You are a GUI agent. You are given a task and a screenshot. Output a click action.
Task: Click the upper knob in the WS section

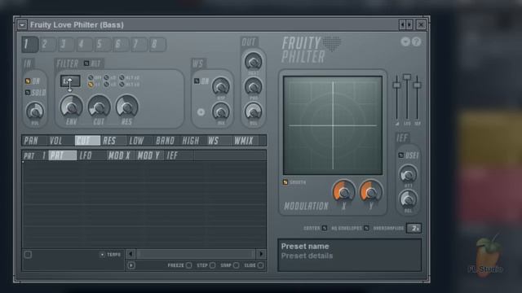coord(221,86)
